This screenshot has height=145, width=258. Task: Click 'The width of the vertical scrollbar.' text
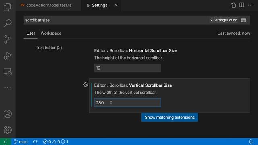pos(125,93)
